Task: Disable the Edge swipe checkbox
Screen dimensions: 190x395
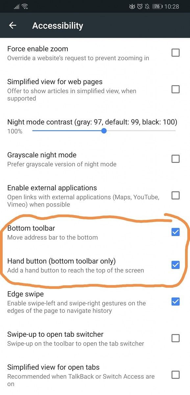Action: click(176, 302)
